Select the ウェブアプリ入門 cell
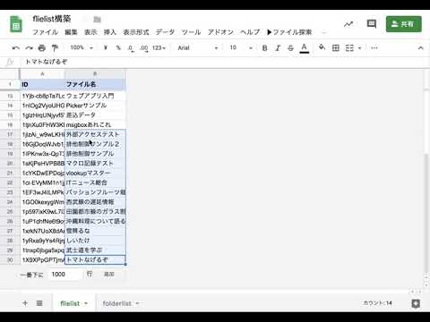This screenshot has width=430, height=322. tap(95, 96)
